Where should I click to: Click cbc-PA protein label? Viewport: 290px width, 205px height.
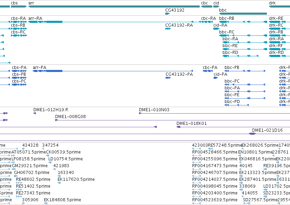point(210,68)
